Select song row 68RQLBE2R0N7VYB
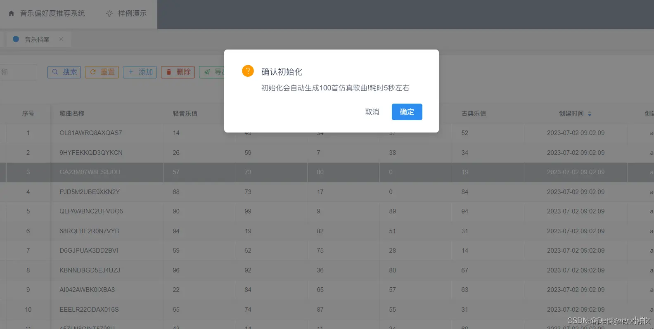Screen dimensions: 654x329 pos(327,231)
